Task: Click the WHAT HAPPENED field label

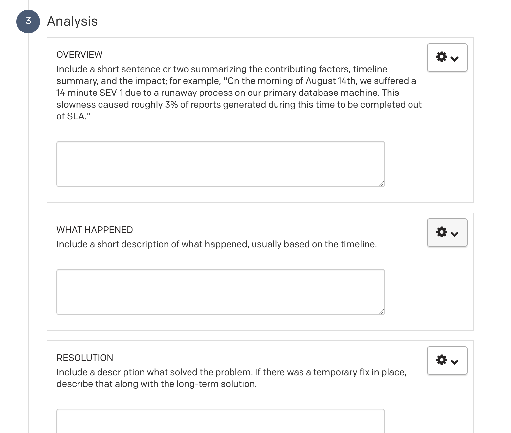Action: click(x=95, y=230)
